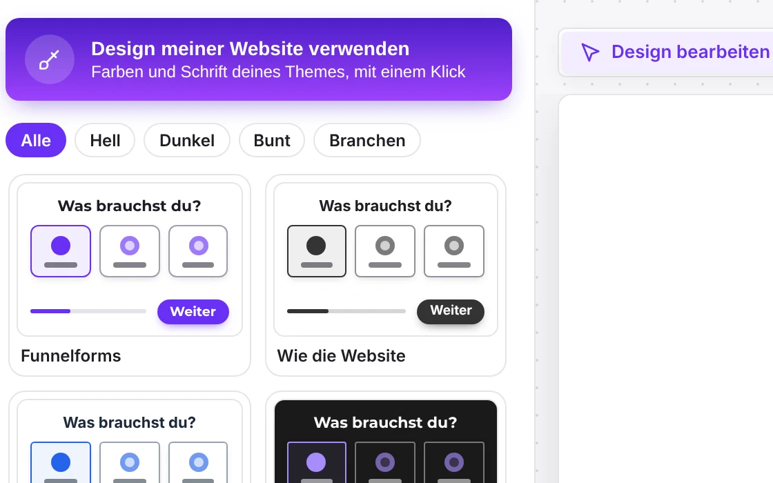Click the dark Weiter button in Wie die Website preview

point(451,311)
